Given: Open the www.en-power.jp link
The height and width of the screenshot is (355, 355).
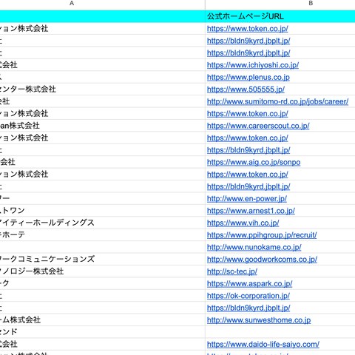Looking at the screenshot, I should tap(247, 199).
